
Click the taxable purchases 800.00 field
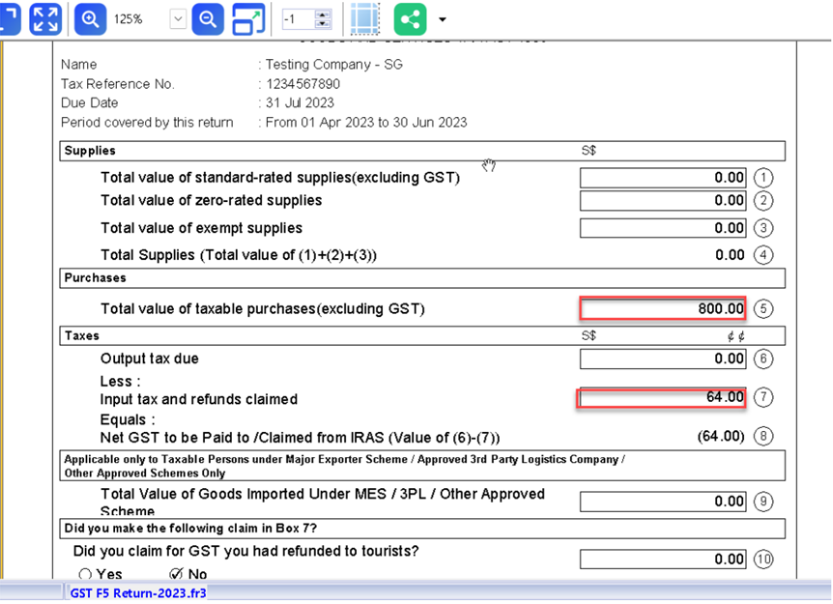coord(663,308)
